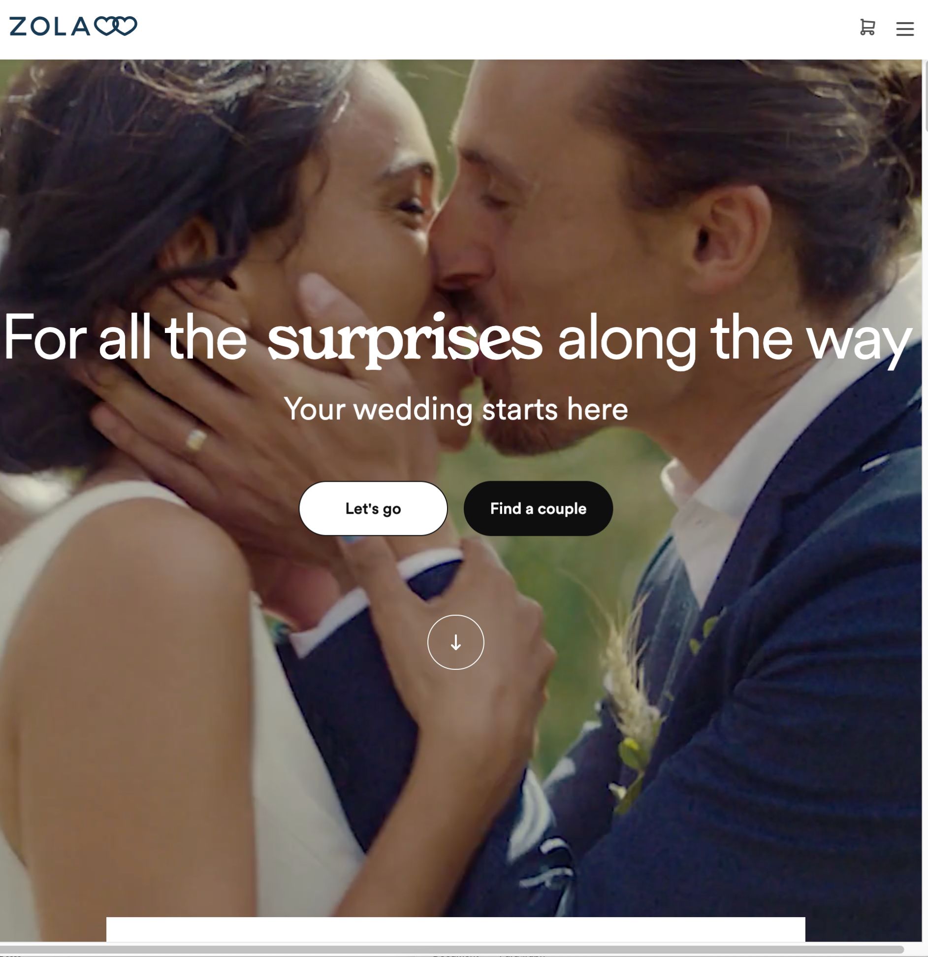
Task: Click the bold word "surprises"
Action: (x=405, y=340)
